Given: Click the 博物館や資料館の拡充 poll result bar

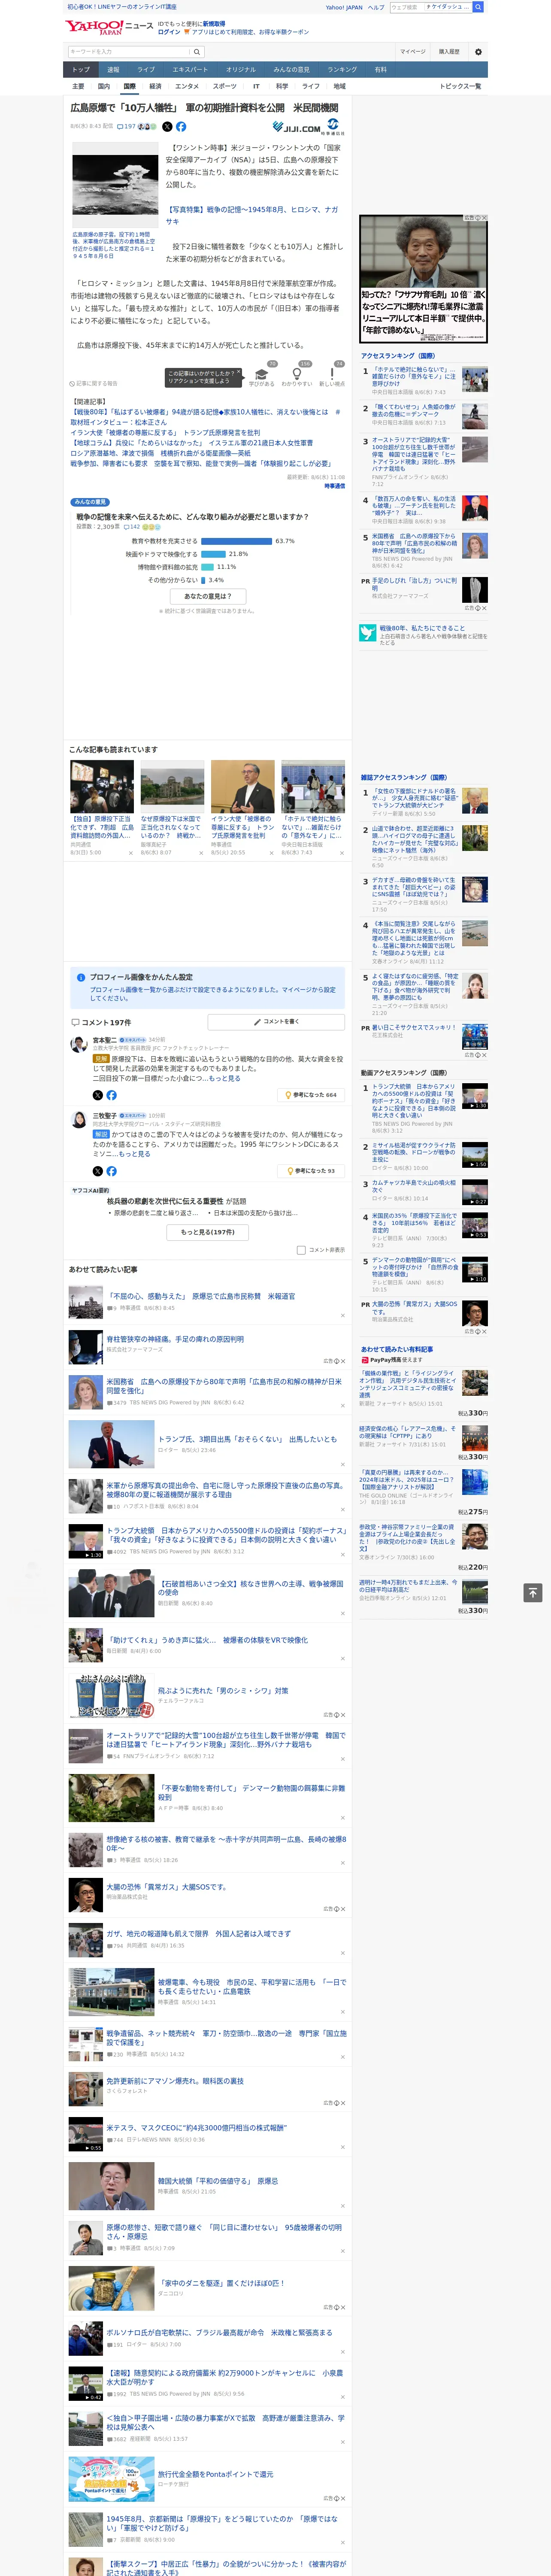Looking at the screenshot, I should tap(207, 567).
